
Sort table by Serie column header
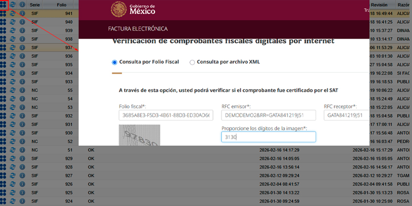coord(35,4)
